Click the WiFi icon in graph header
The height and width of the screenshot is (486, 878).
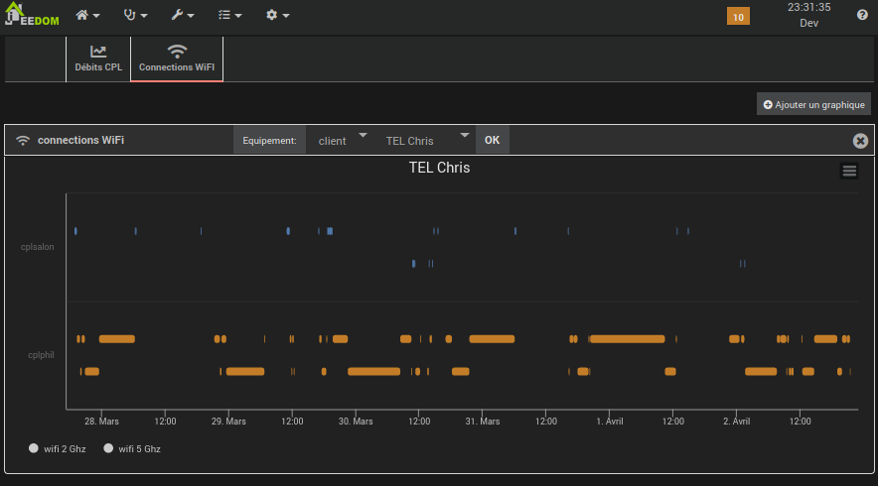23,141
